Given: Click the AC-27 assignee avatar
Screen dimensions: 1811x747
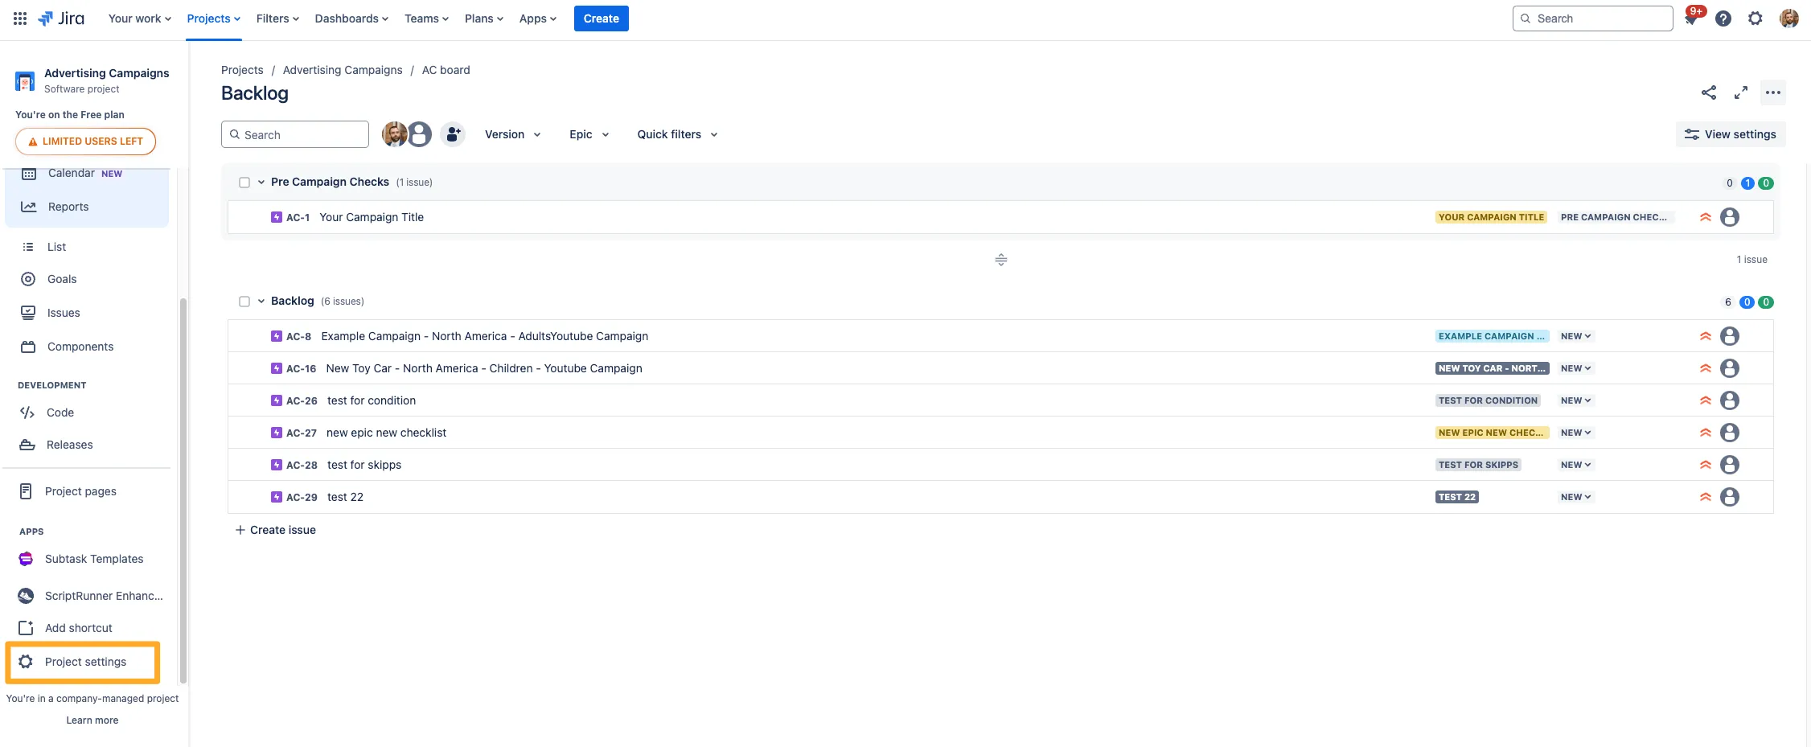Looking at the screenshot, I should coord(1729,433).
